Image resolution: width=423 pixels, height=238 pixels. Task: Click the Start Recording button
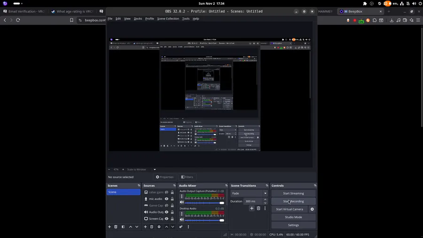293,201
